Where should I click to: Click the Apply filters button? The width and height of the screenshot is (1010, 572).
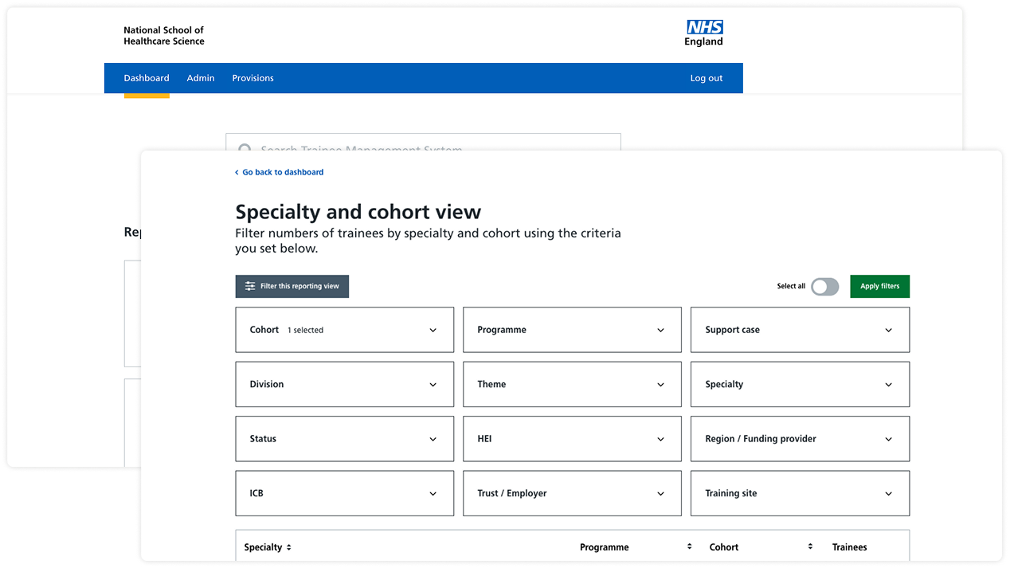coord(879,287)
